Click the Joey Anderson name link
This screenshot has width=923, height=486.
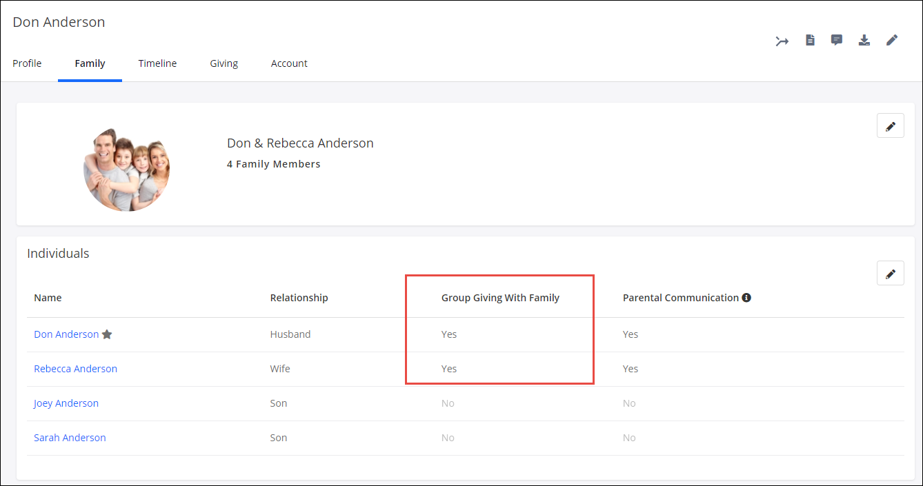[66, 403]
